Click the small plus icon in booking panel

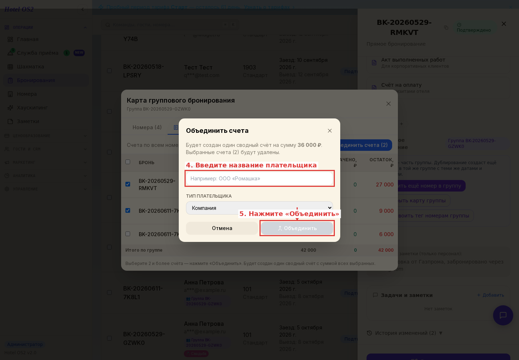click(401, 124)
